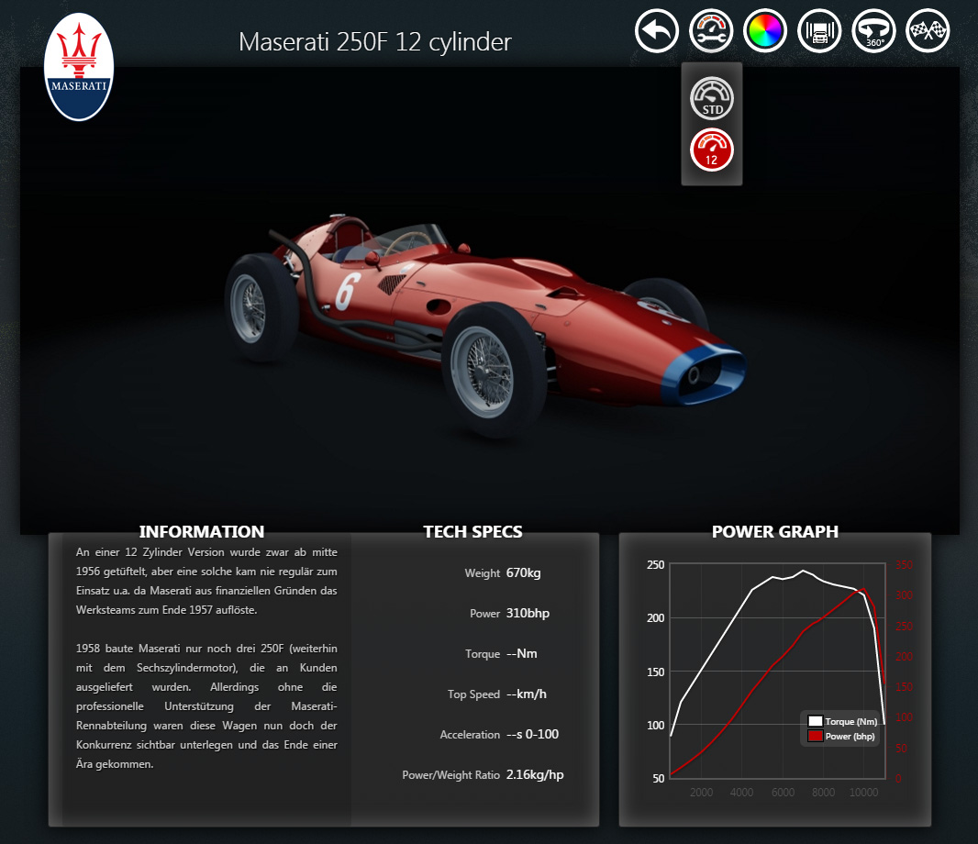Click the back arrow icon

coord(657,30)
